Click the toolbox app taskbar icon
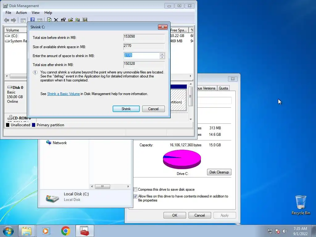The width and height of the screenshot is (316, 237). click(x=85, y=231)
